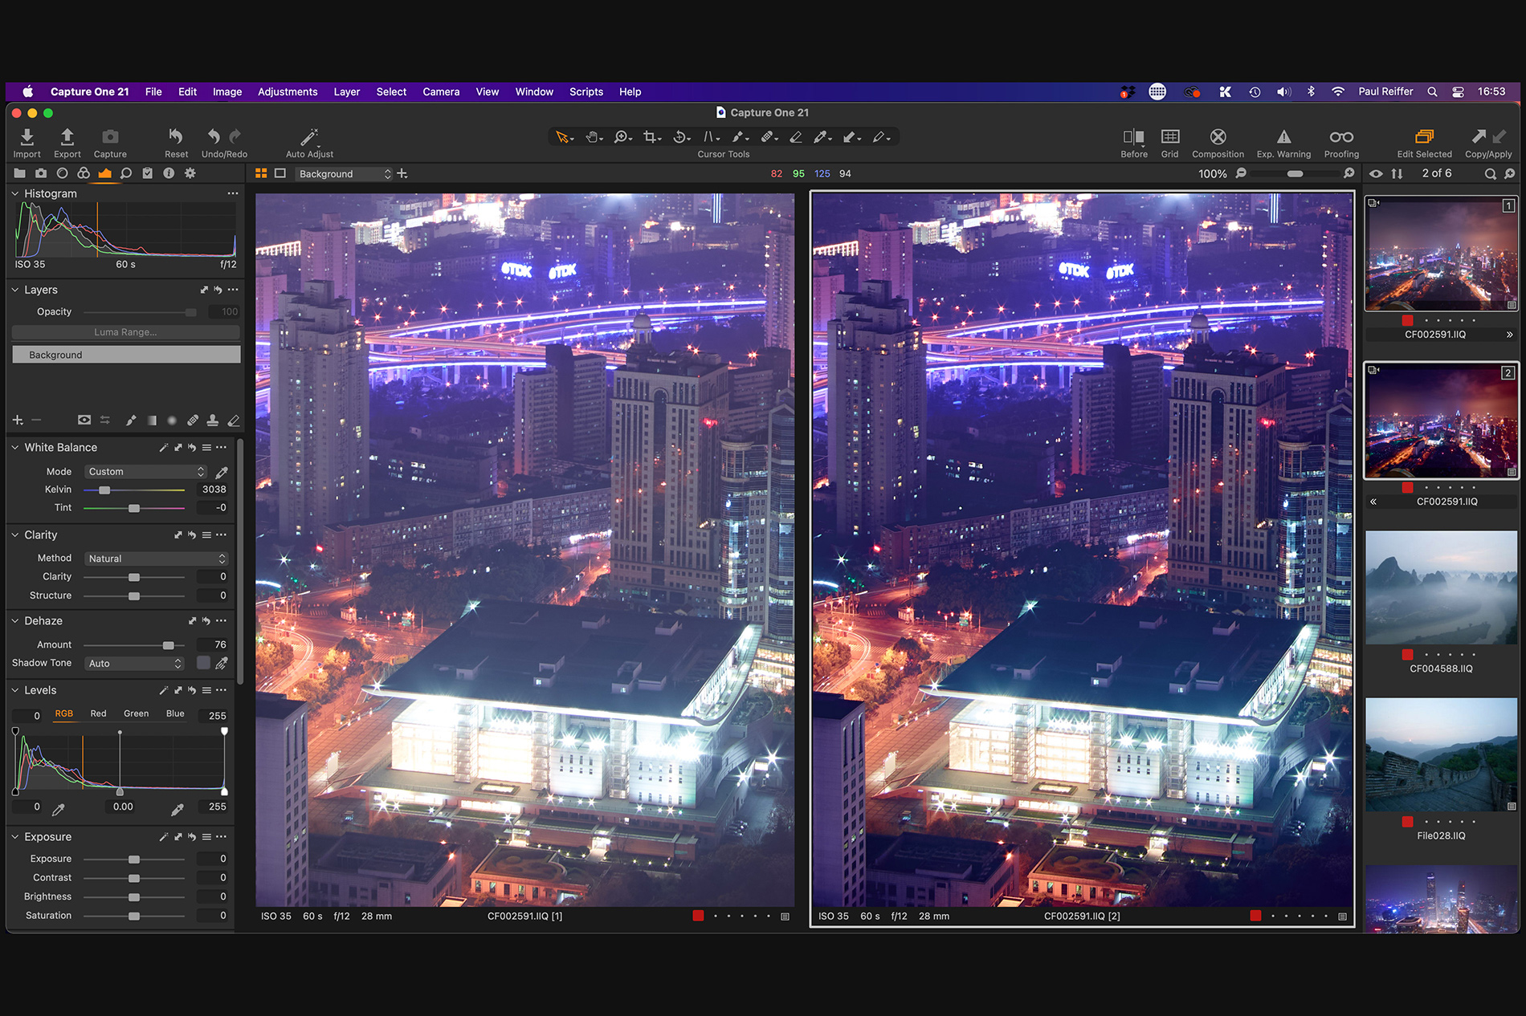This screenshot has height=1016, width=1526.
Task: Open macOS Wi-Fi status menu
Action: (x=1338, y=91)
